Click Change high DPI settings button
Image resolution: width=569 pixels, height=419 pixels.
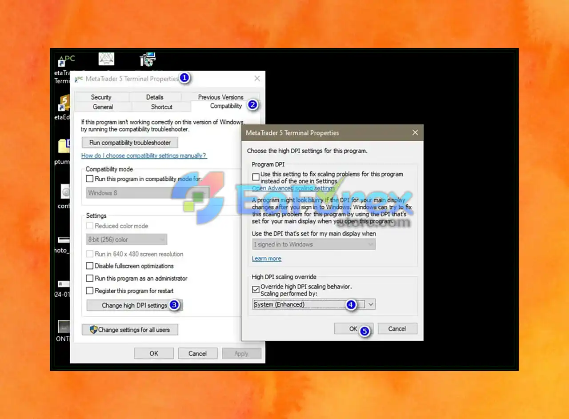(134, 305)
